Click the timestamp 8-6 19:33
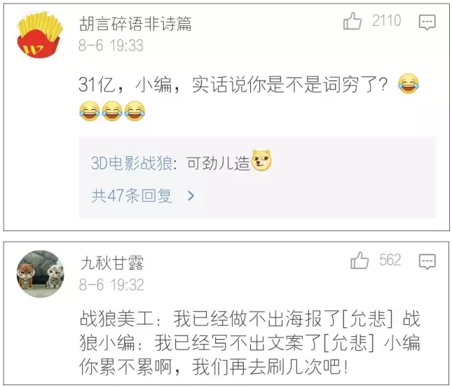Image resolution: width=452 pixels, height=388 pixels. [111, 46]
